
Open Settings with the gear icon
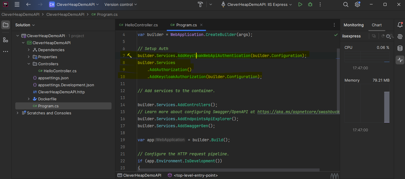pyautogui.click(x=357, y=4)
